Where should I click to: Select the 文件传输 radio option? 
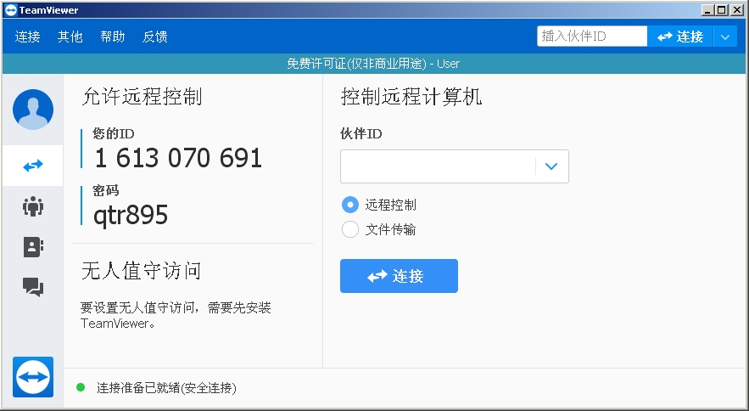click(x=349, y=229)
